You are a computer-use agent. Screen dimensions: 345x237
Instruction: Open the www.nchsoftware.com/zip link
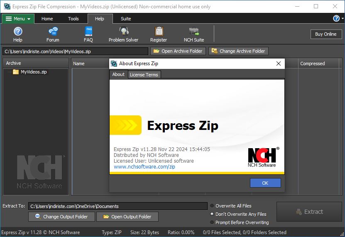pos(144,167)
